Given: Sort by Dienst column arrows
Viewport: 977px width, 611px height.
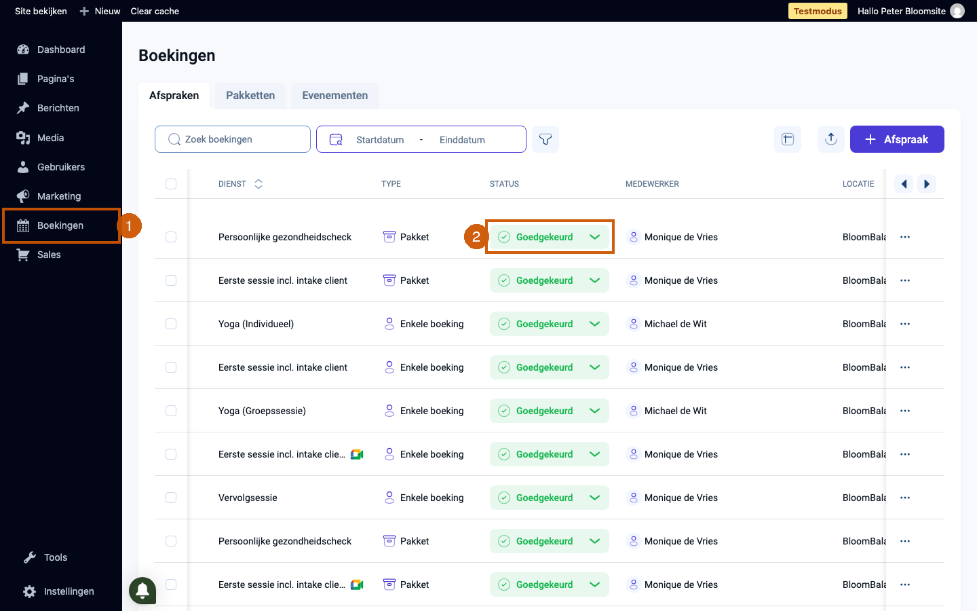Looking at the screenshot, I should (258, 184).
